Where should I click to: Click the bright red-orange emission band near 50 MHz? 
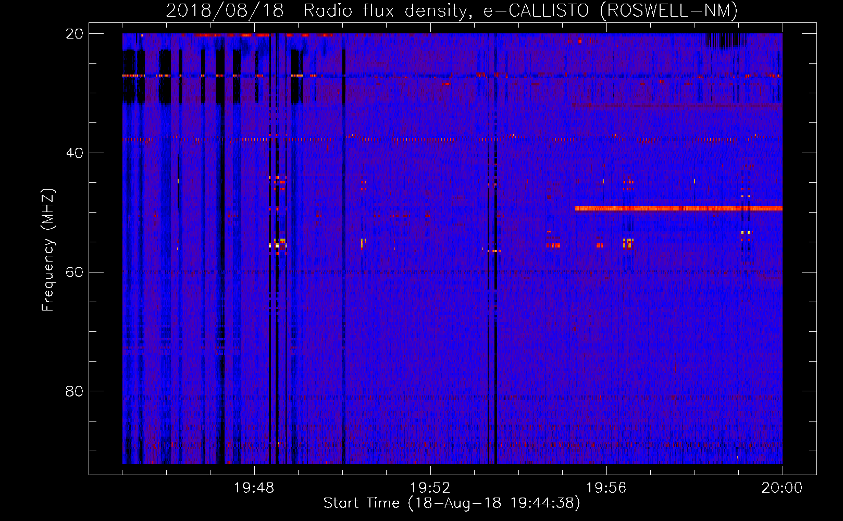[678, 208]
